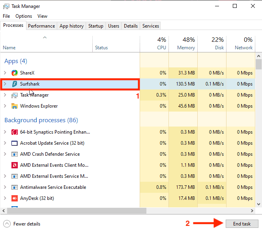Select the Surfshark process icon
262x233 pixels.
click(15, 84)
